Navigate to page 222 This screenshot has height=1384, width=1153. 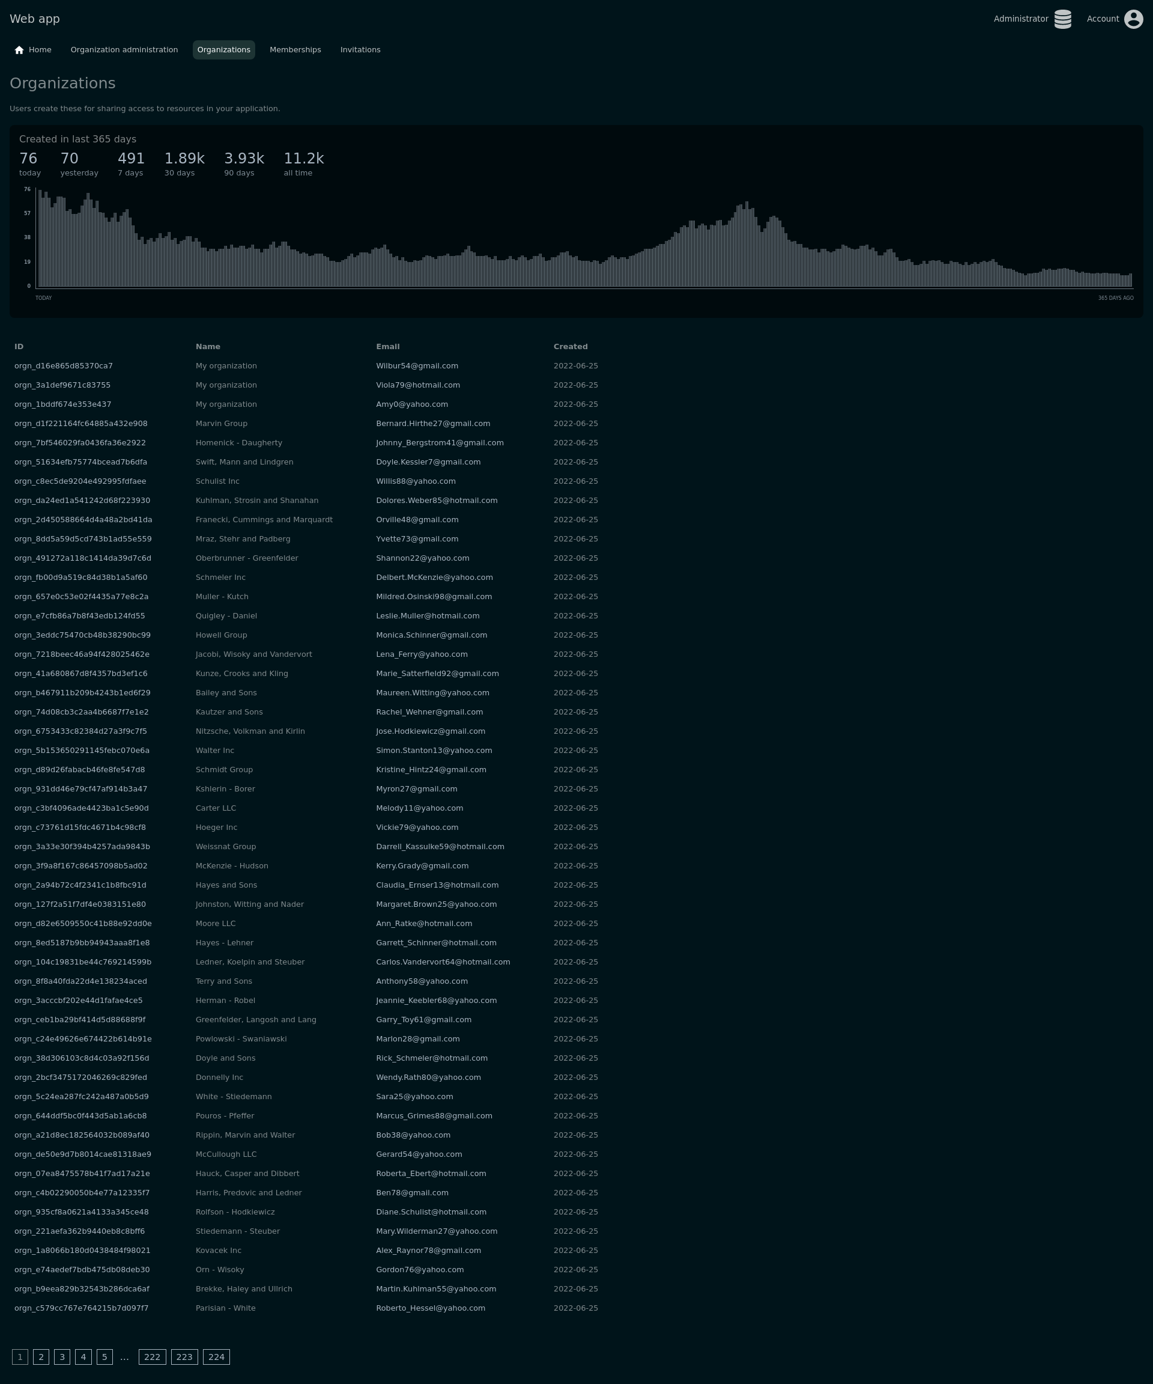152,1357
